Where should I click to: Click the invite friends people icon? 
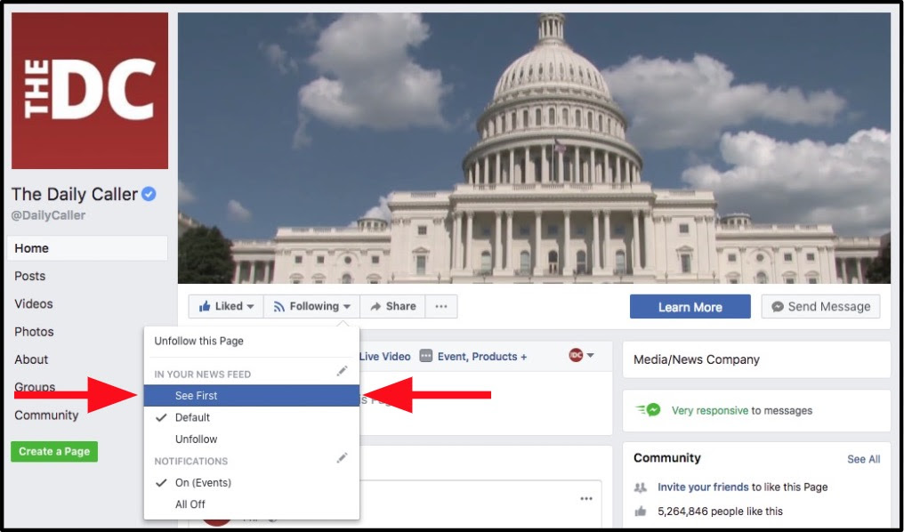[x=641, y=487]
